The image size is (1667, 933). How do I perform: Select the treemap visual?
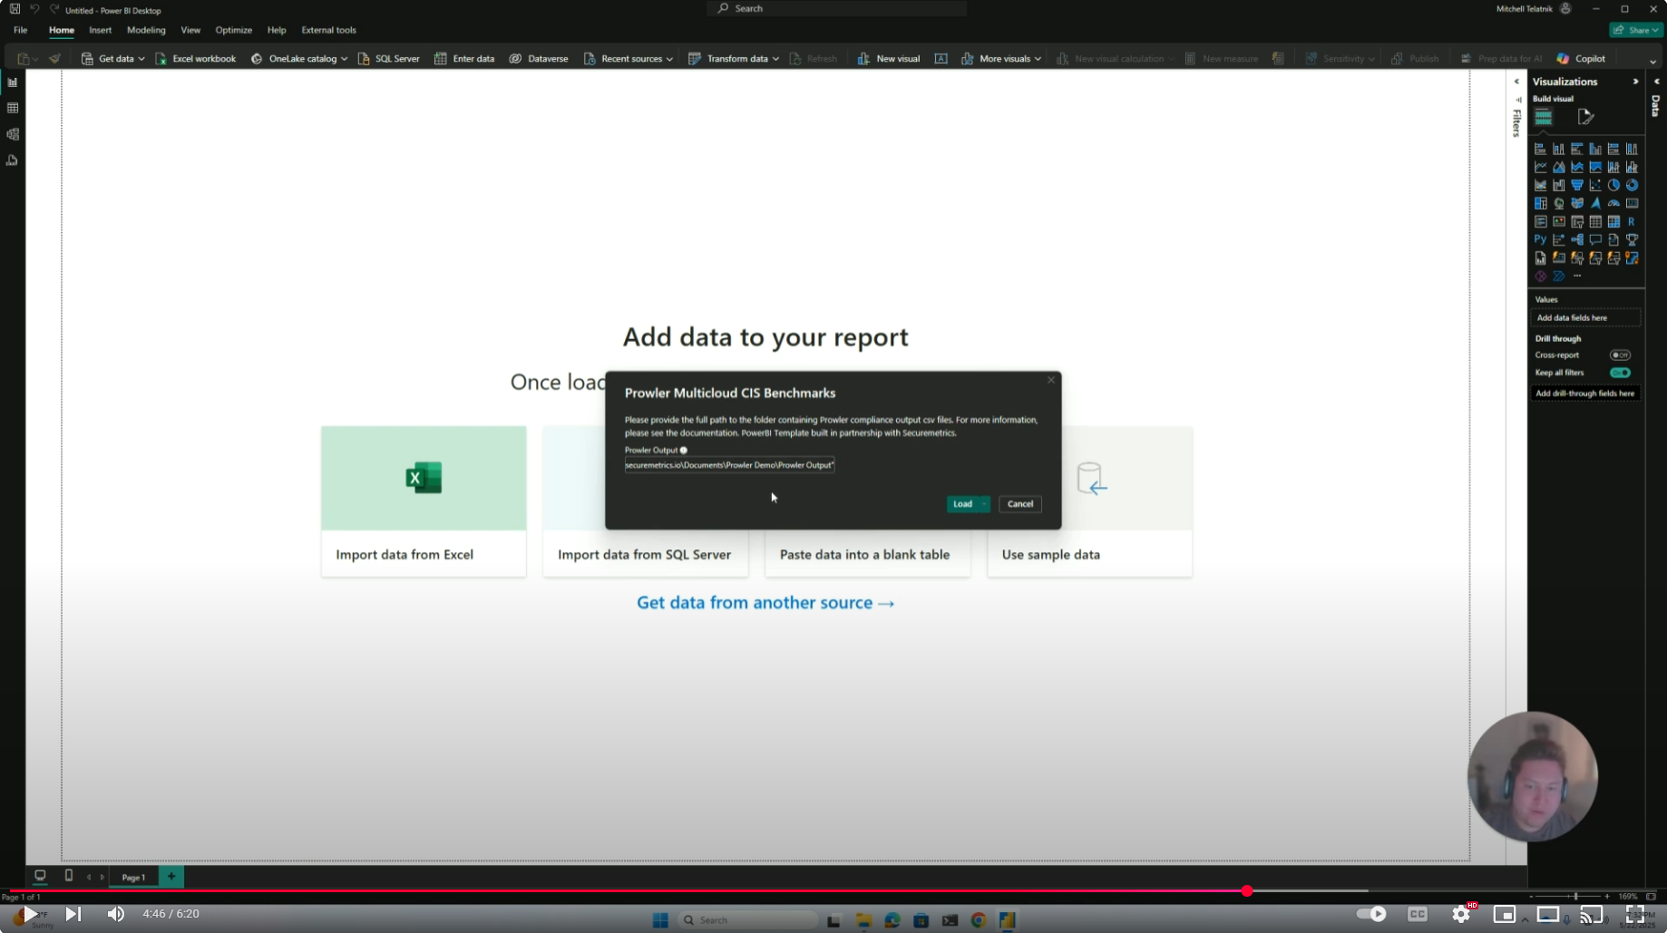point(1540,203)
